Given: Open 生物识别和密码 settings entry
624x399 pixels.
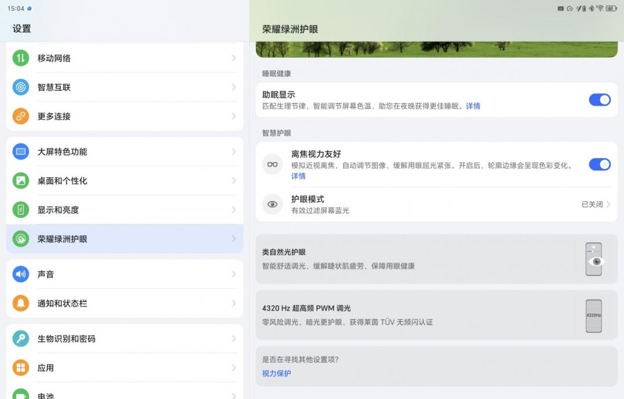Looking at the screenshot, I should [125, 338].
